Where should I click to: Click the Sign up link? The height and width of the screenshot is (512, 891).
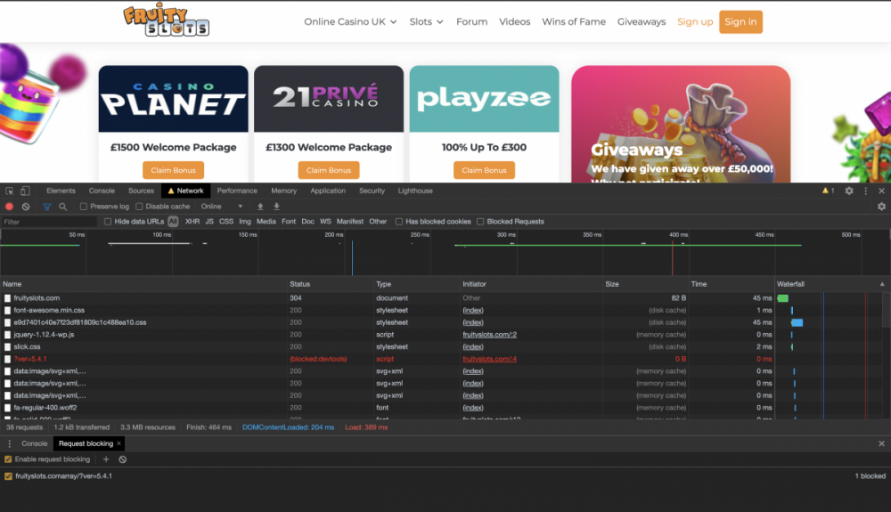(694, 21)
